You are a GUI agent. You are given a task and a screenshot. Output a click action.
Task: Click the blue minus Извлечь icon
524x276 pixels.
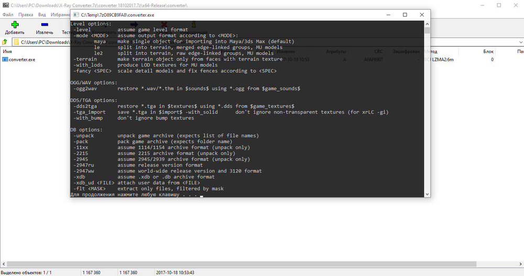(x=45, y=25)
